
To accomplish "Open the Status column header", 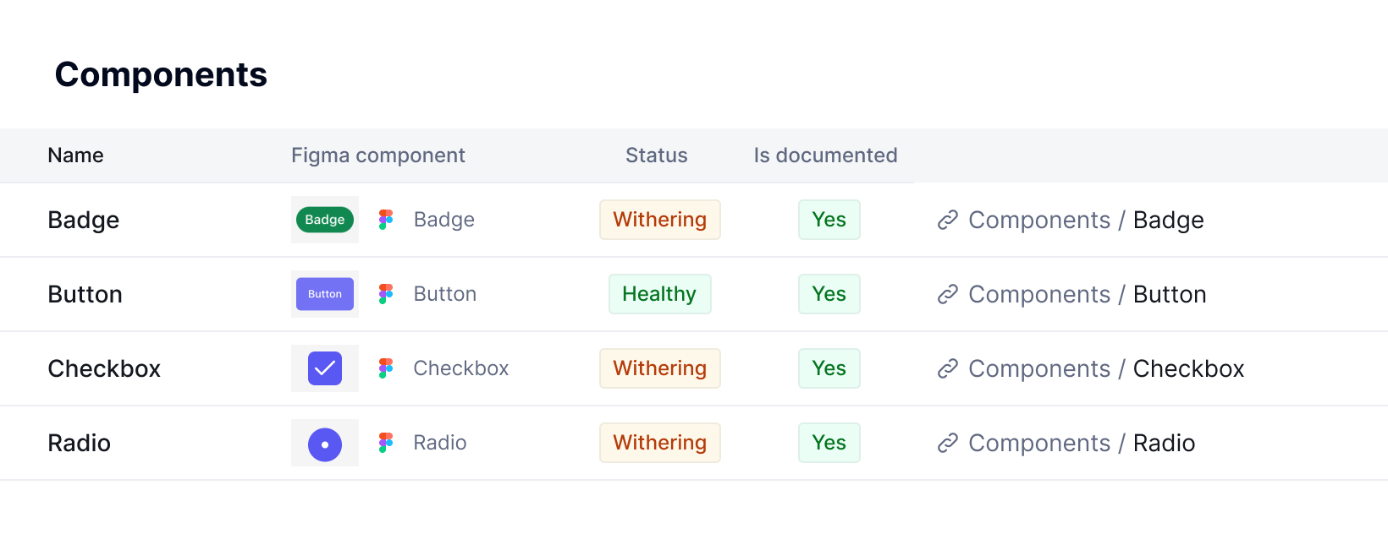I will click(656, 155).
